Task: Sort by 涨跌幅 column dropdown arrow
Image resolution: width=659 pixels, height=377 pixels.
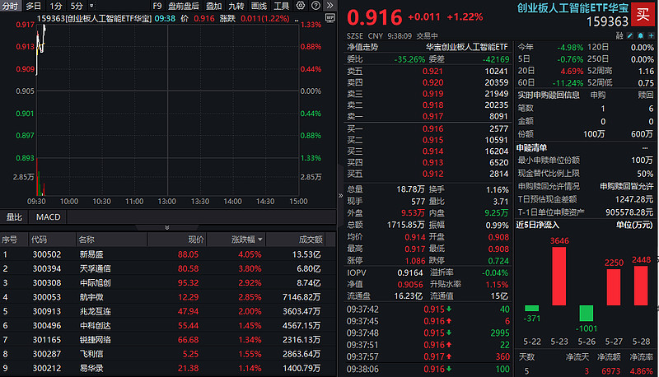Action: pos(260,240)
